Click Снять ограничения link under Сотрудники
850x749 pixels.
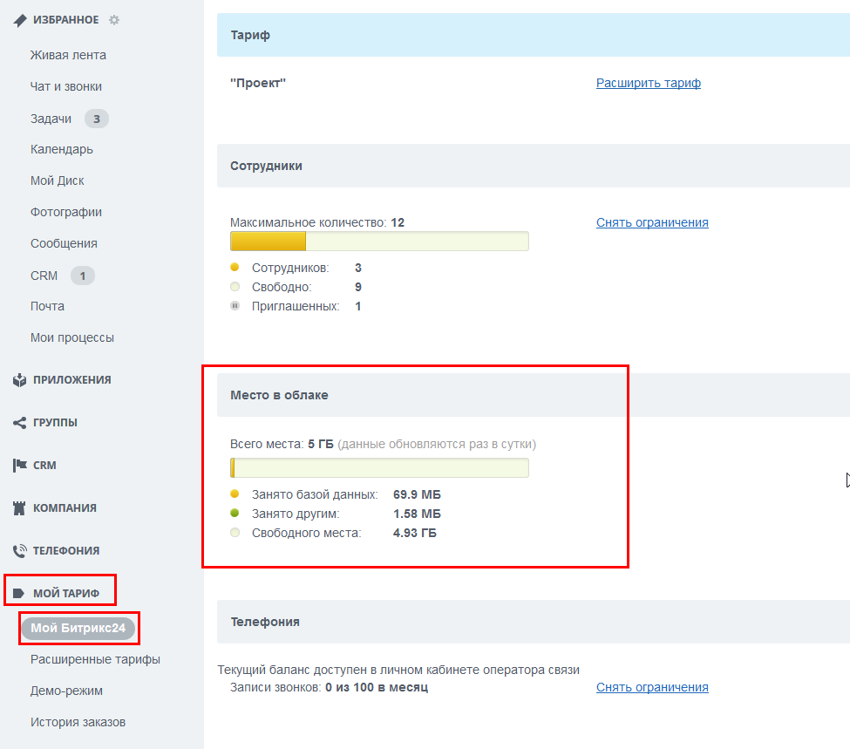click(x=652, y=222)
